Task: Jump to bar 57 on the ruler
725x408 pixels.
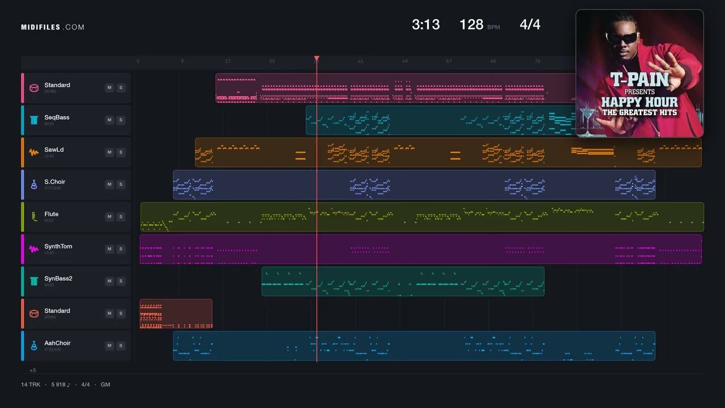Action: click(449, 61)
